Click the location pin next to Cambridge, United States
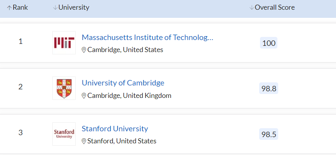This screenshot has height=155, width=336. coord(84,50)
